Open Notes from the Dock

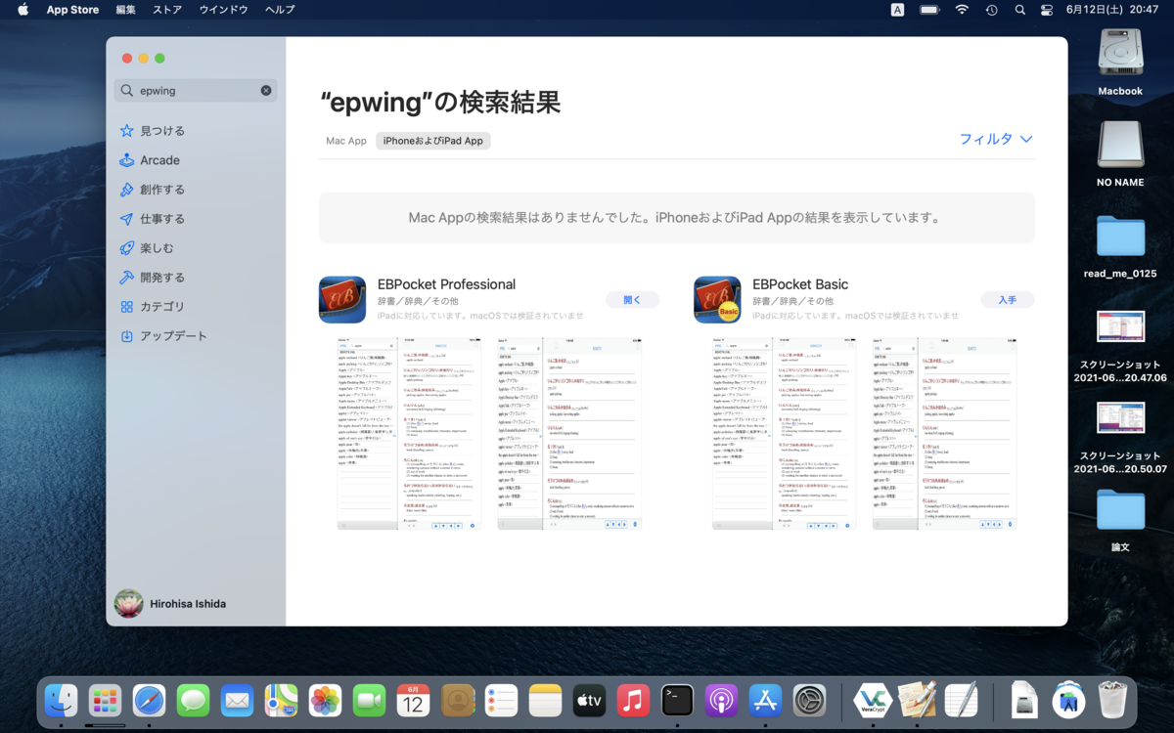coord(545,700)
